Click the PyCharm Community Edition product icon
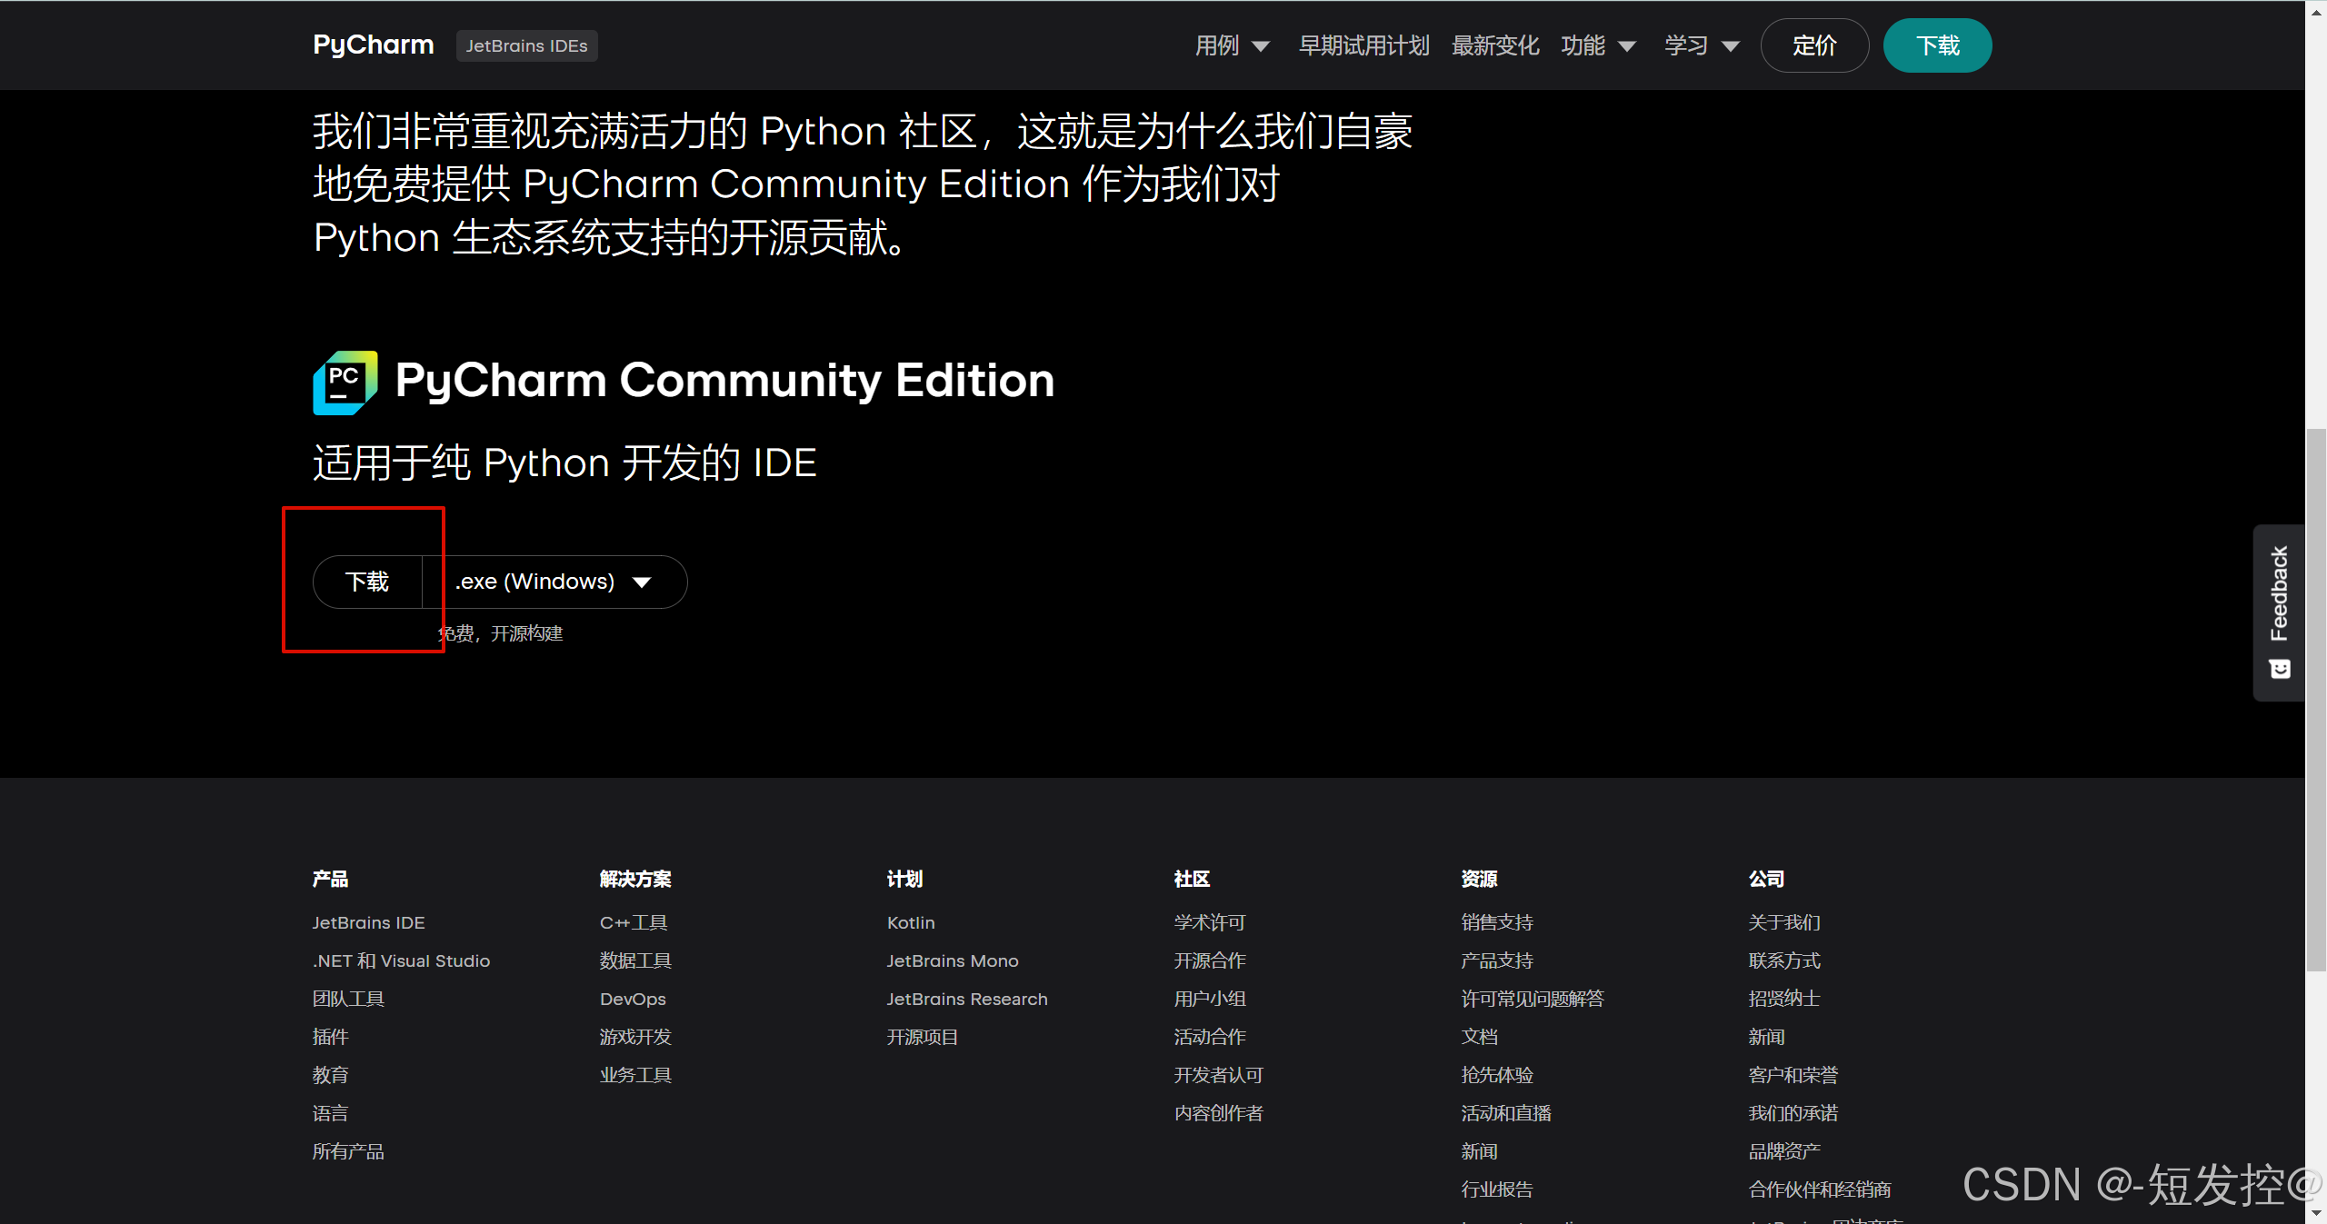The image size is (2327, 1224). pyautogui.click(x=345, y=383)
